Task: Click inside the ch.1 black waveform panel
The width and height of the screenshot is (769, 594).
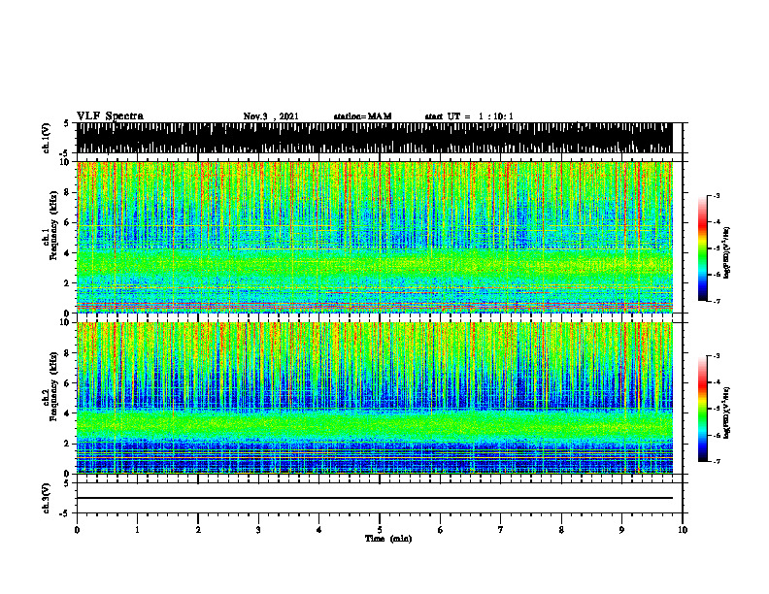Action: (374, 138)
